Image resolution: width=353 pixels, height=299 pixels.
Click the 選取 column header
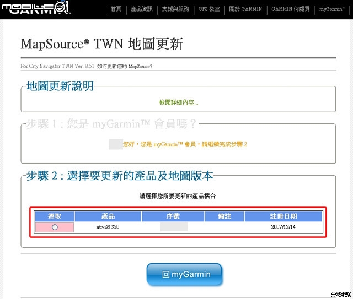[x=55, y=216]
